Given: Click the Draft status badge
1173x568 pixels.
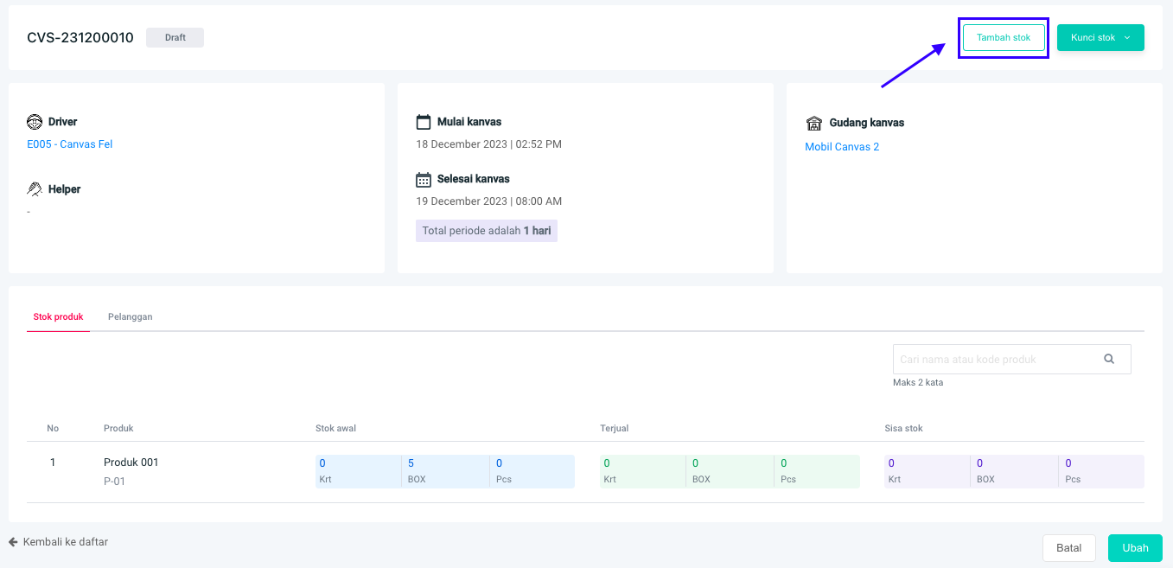Looking at the screenshot, I should [x=175, y=38].
